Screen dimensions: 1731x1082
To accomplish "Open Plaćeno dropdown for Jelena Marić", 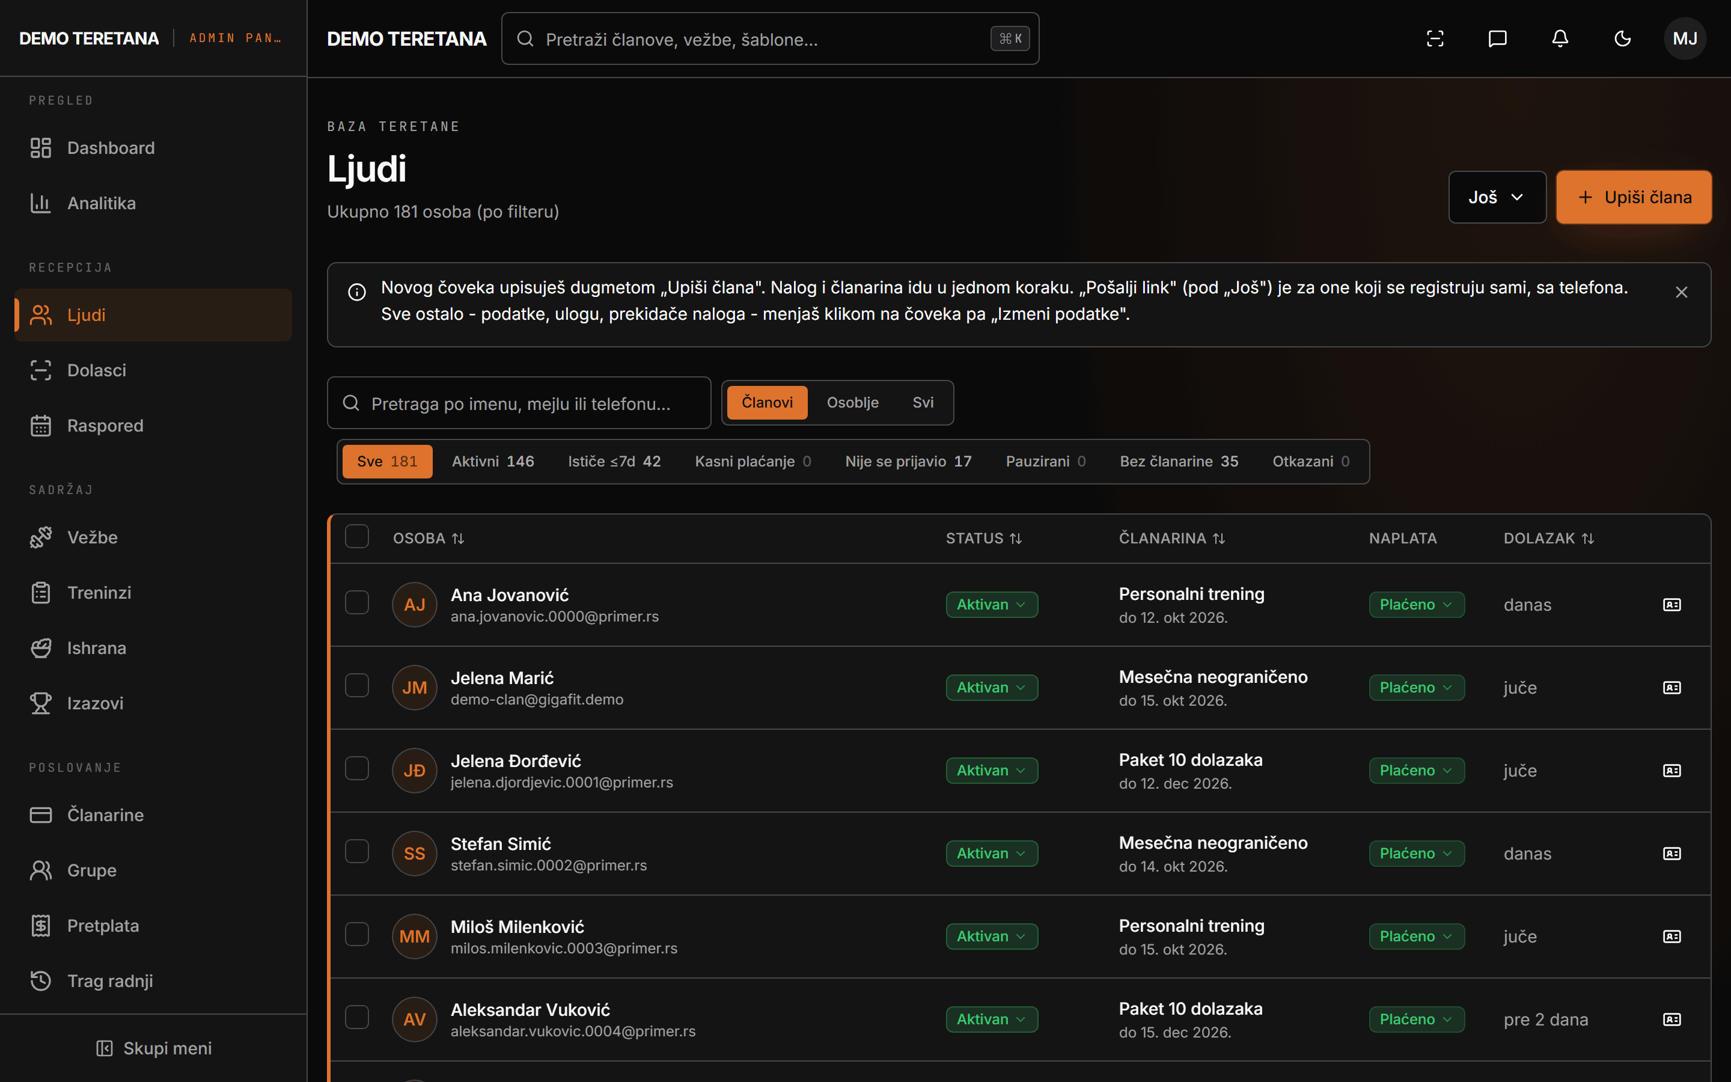I will pyautogui.click(x=1416, y=688).
